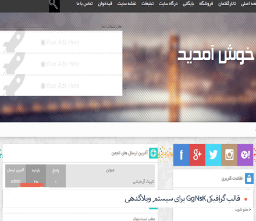
Task: Select نقشه سایت in navigation bar
Action: pyautogui.click(x=127, y=4)
